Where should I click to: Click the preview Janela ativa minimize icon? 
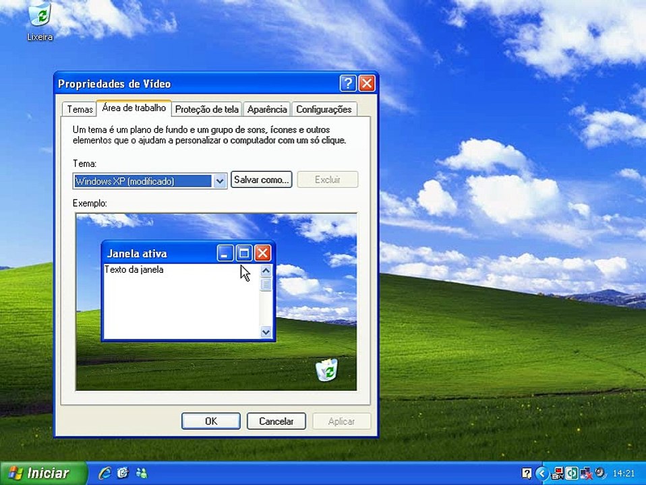225,253
